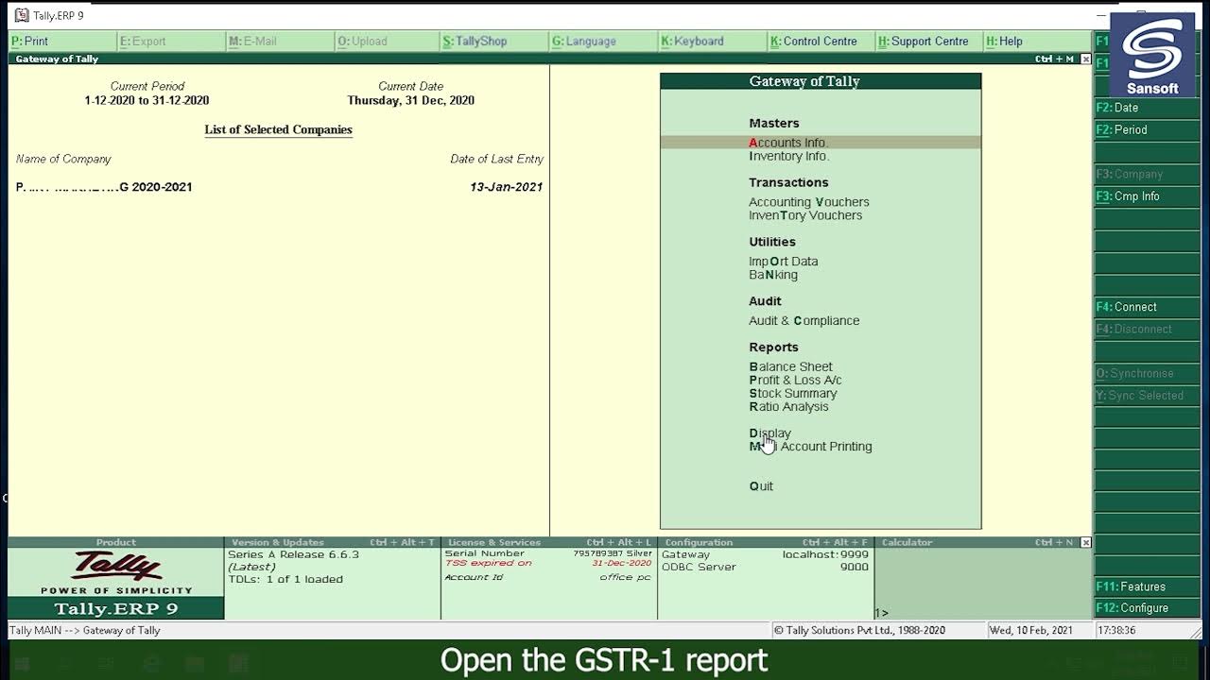Open the Upload top menu button
The image size is (1210, 680).
click(x=388, y=42)
